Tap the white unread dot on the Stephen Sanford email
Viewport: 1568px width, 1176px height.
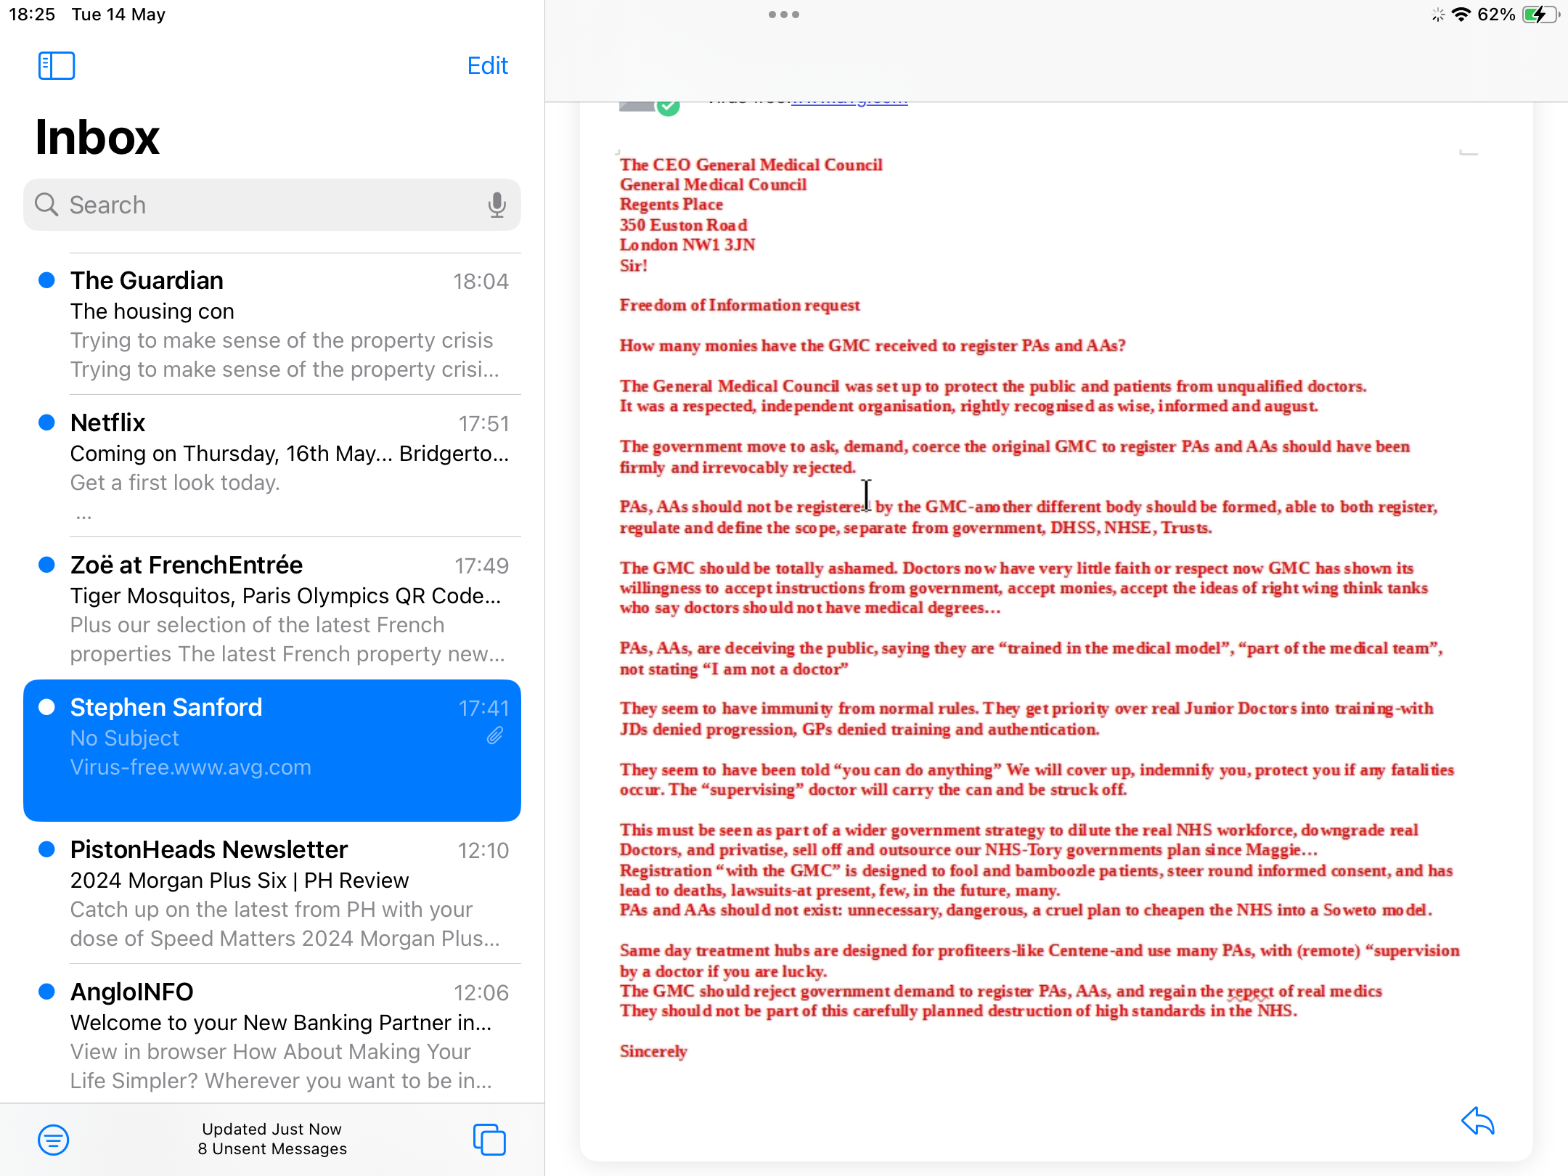(x=47, y=707)
